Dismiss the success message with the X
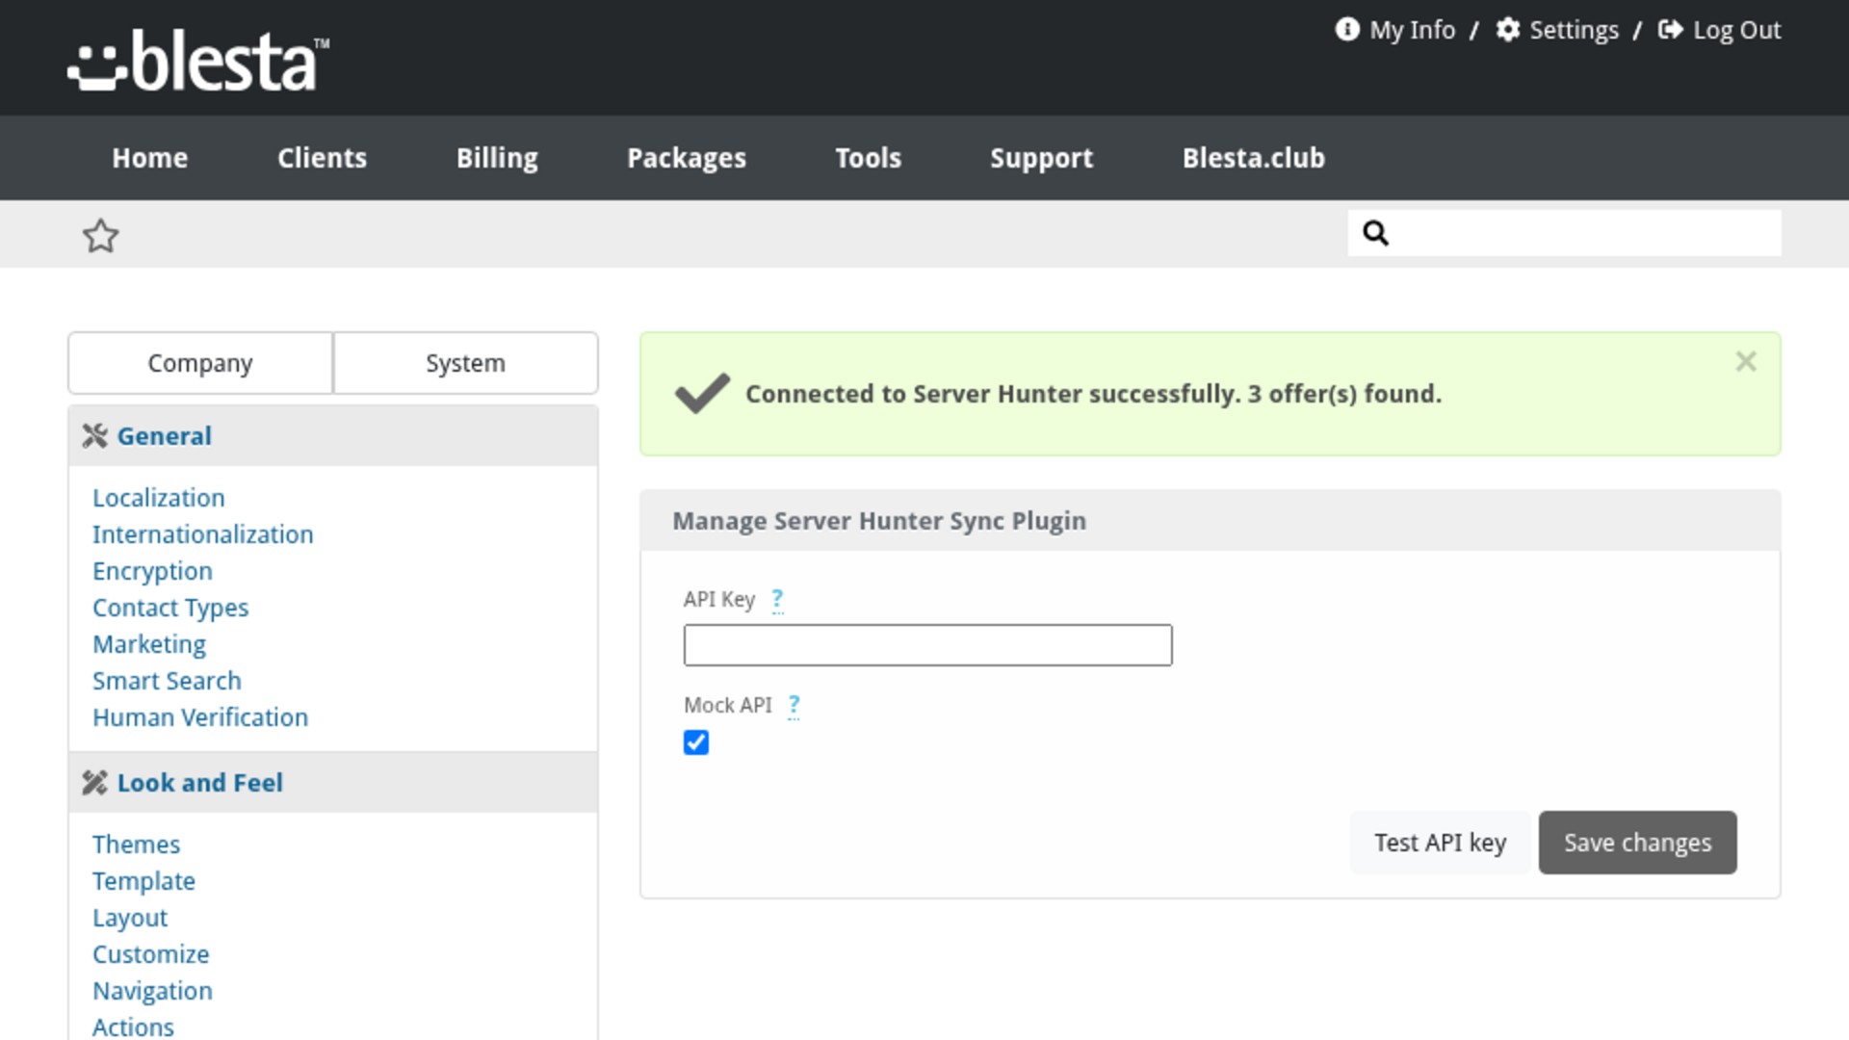 click(x=1745, y=362)
